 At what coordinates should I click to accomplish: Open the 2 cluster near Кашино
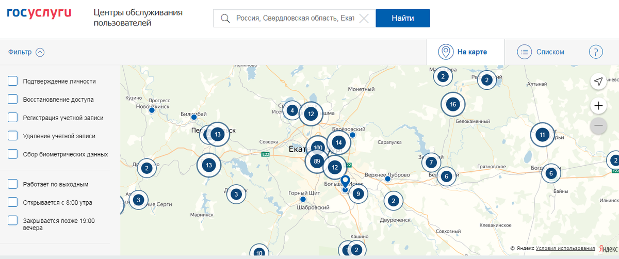coord(356,250)
